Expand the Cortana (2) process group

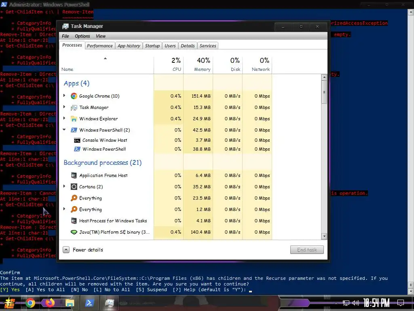(64, 186)
